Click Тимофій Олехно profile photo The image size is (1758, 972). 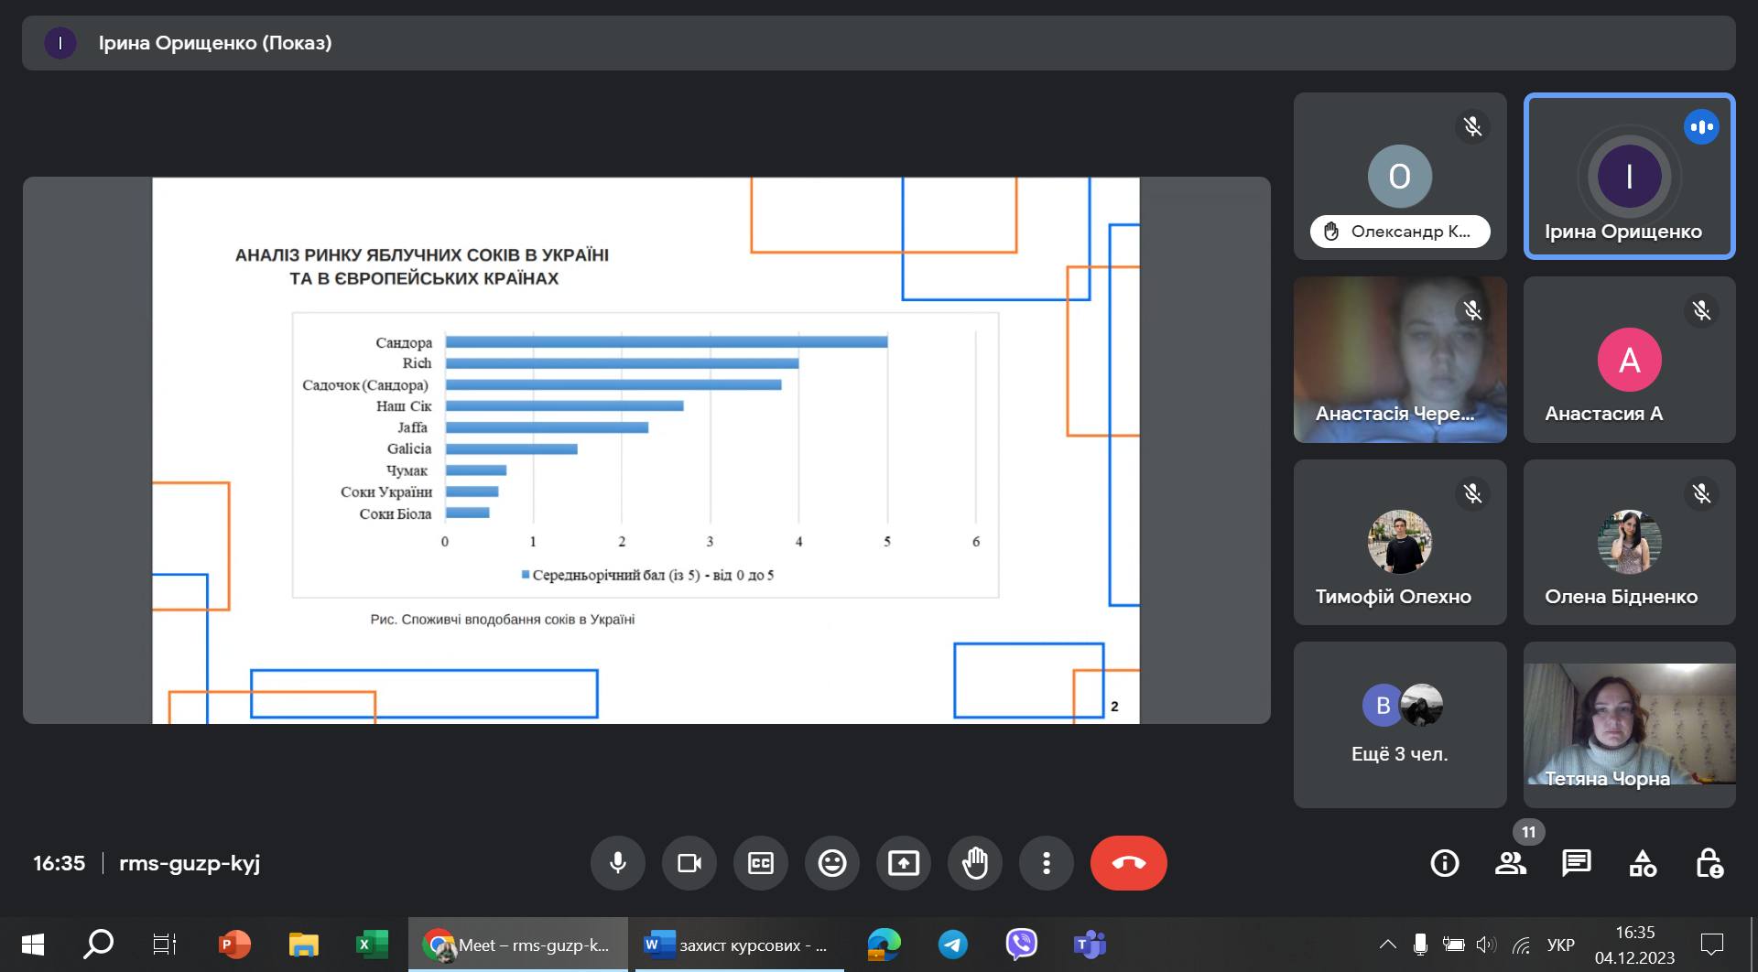pos(1400,542)
